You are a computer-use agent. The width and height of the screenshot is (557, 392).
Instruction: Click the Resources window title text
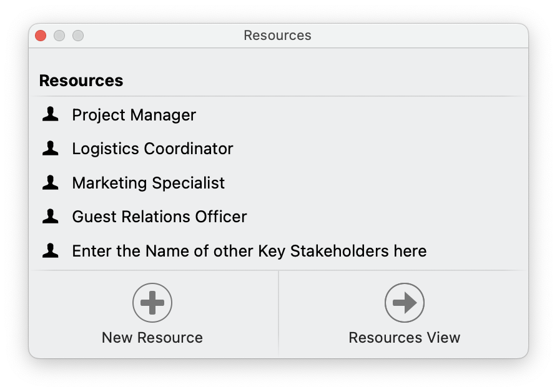click(277, 36)
